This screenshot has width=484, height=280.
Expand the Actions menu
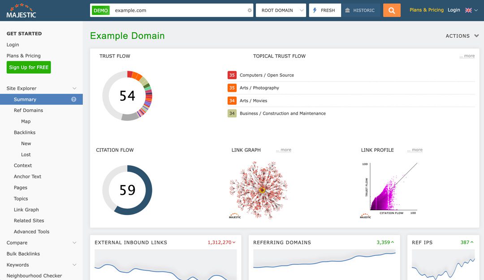pos(462,36)
